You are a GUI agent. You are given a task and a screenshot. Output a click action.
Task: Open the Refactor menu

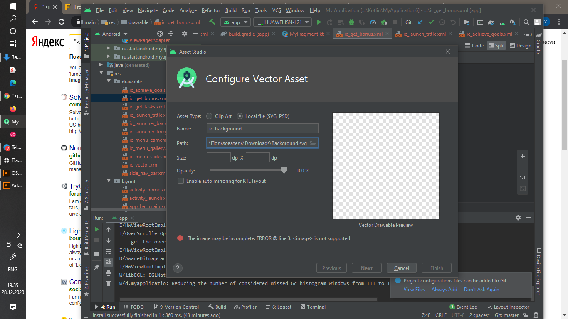(x=211, y=10)
